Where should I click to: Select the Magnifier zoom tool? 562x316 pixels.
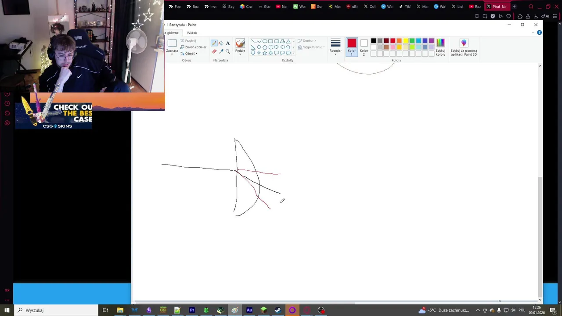point(227,51)
